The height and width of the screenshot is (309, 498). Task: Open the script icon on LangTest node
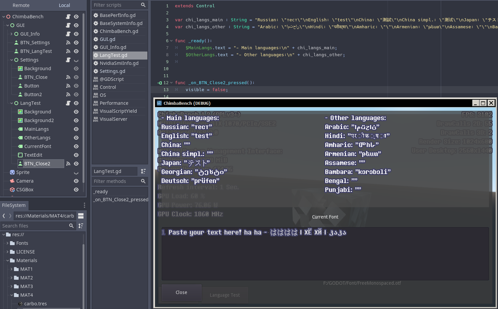point(68,103)
